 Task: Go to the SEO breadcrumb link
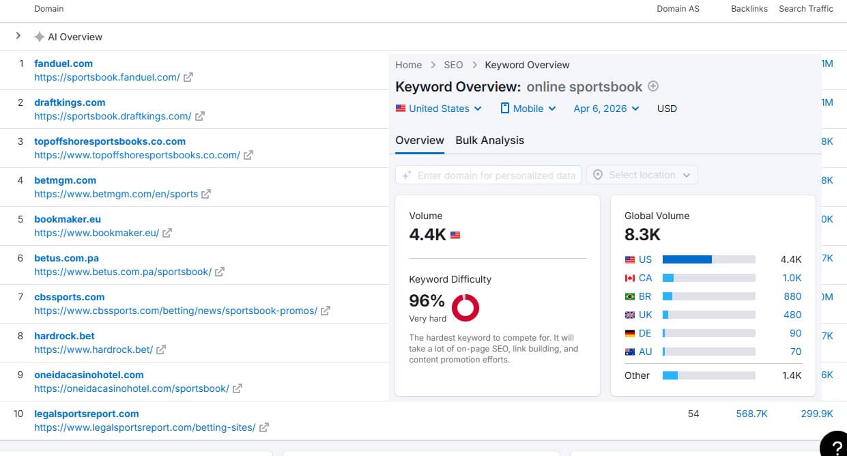pyautogui.click(x=453, y=66)
